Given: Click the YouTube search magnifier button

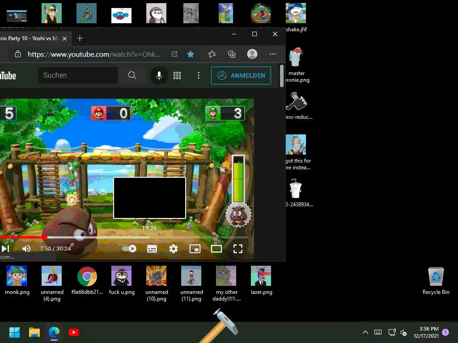Looking at the screenshot, I should (x=132, y=75).
